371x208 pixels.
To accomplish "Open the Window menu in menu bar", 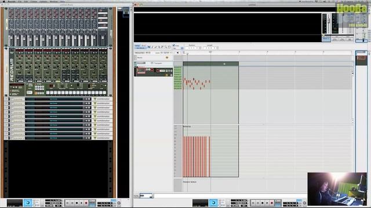I will click(x=54, y=1).
